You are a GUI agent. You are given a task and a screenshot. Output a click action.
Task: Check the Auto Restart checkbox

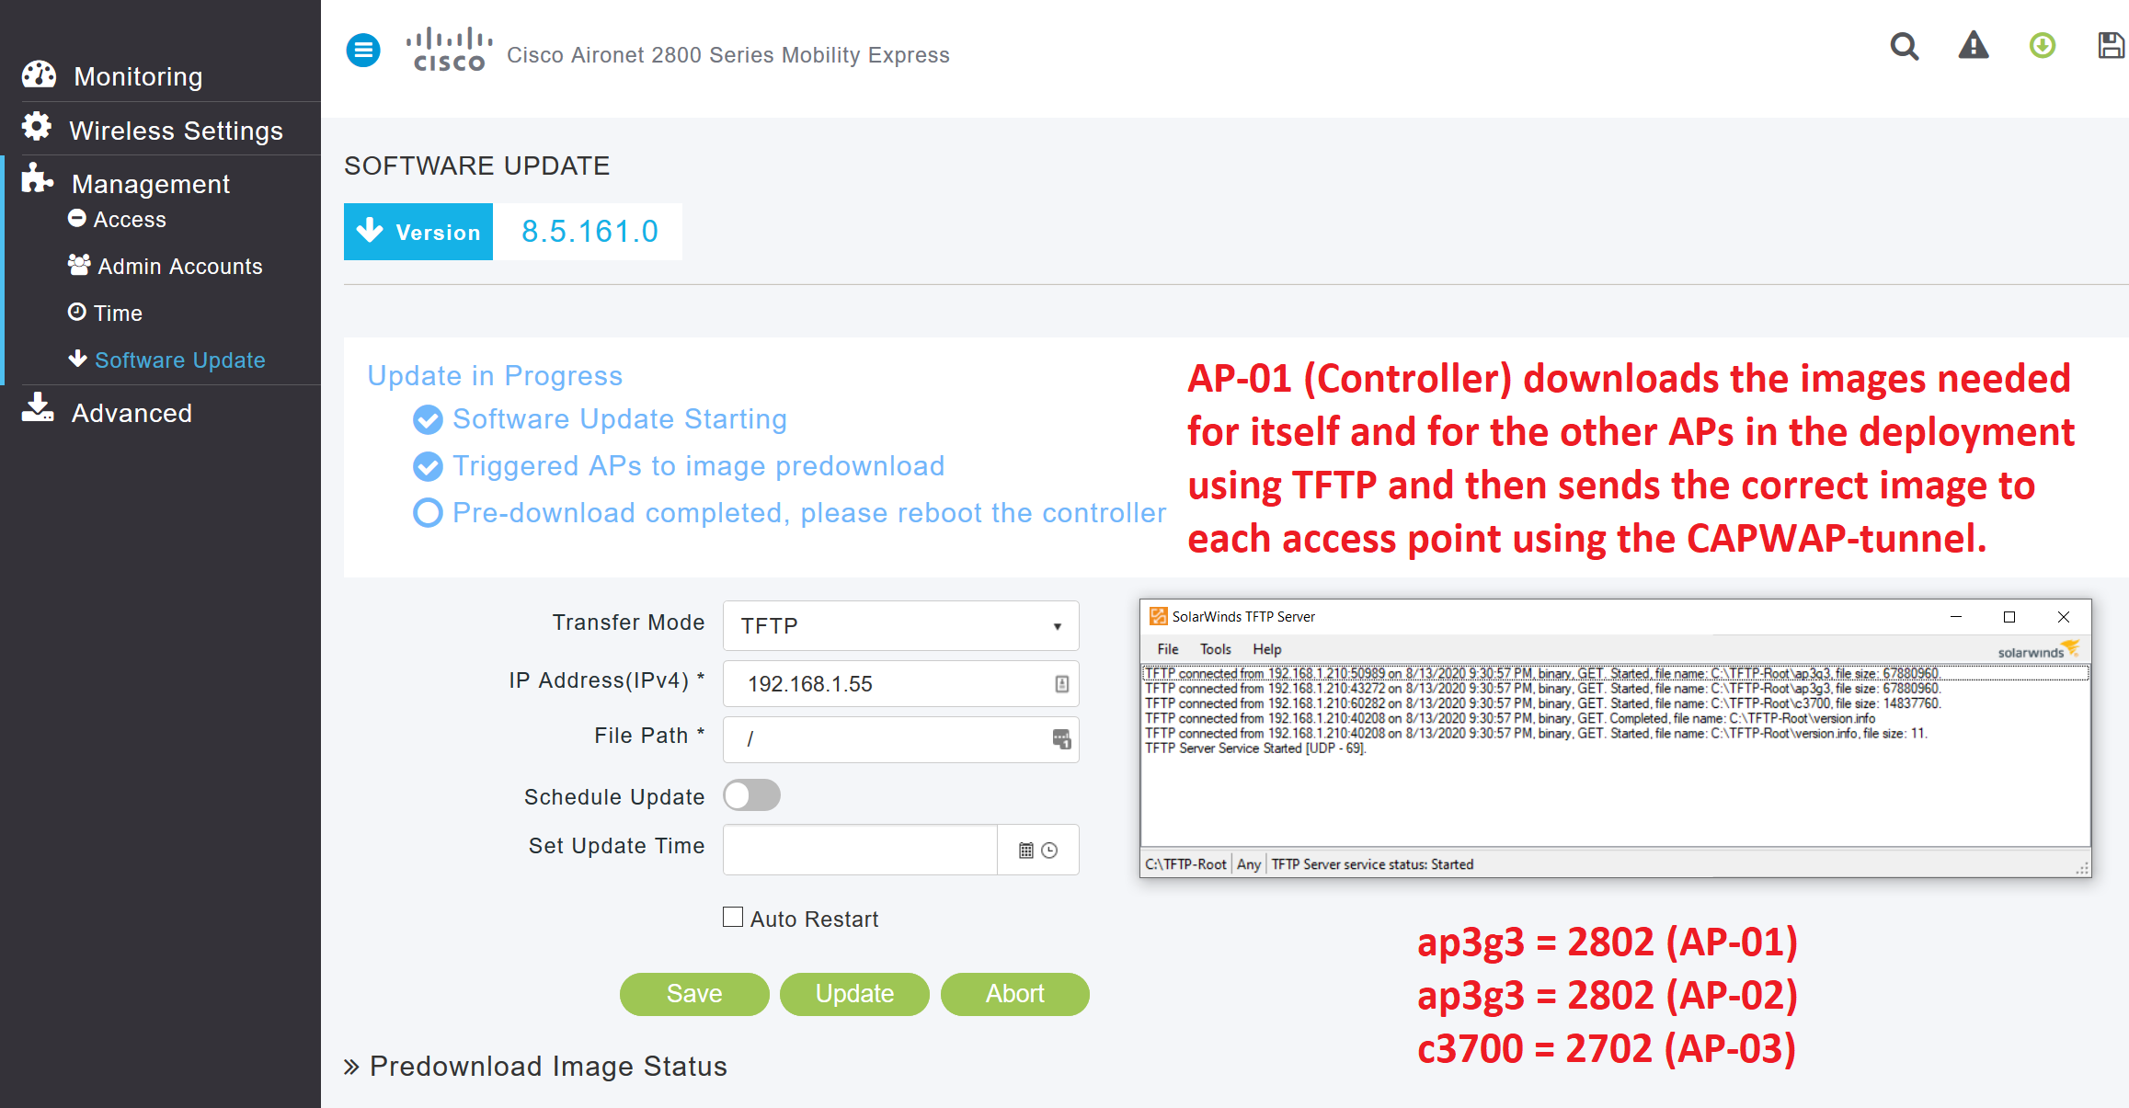733,917
